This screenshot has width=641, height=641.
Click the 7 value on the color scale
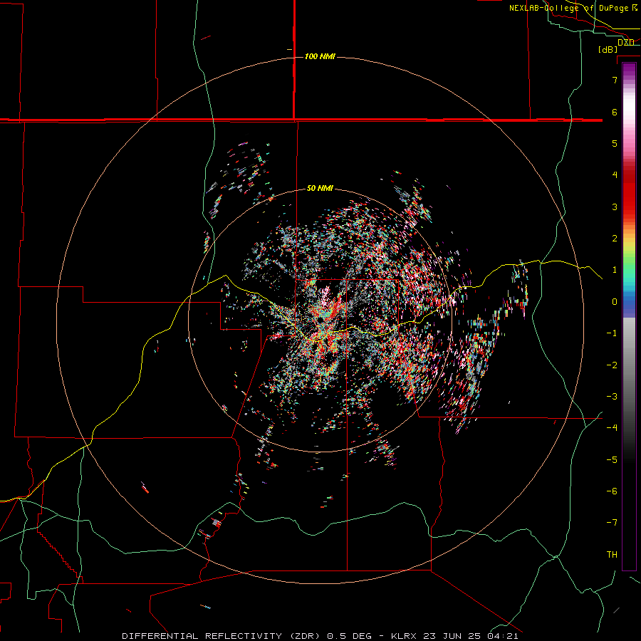615,80
